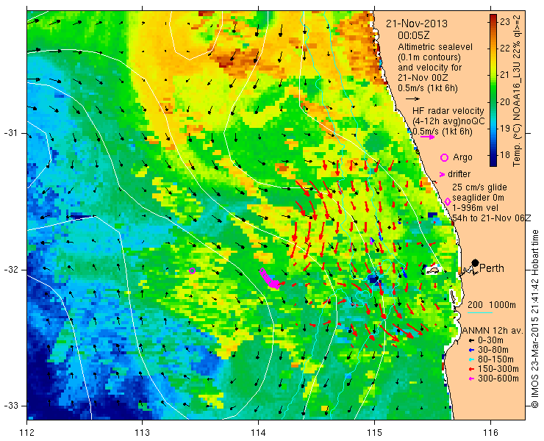Viewport: 544px width, 441px height.
Task: Click the 'ANMN 12h av.' heading
Action: point(494,331)
